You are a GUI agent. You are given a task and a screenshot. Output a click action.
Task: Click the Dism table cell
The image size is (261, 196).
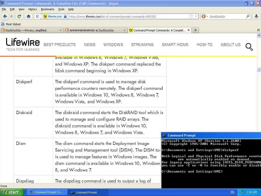click(x=33, y=157)
